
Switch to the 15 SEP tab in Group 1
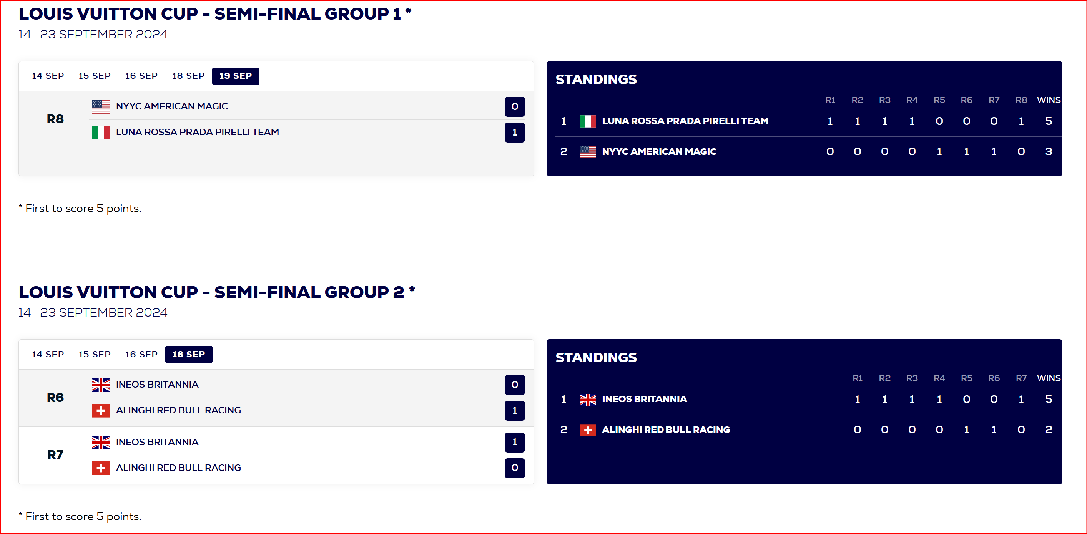tap(95, 76)
